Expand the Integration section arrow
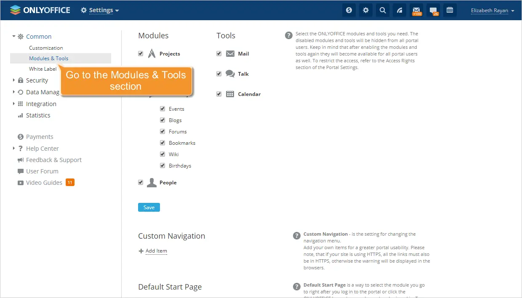This screenshot has height=298, width=522. tap(14, 104)
